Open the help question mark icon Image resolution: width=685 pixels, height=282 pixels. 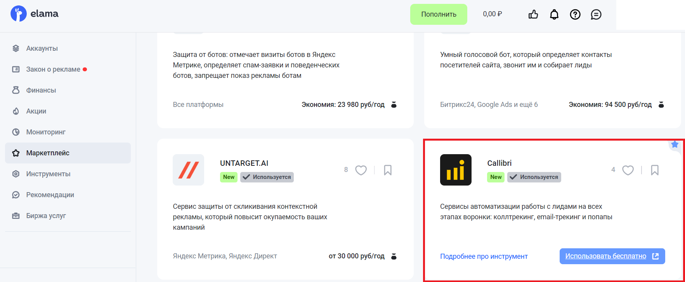[x=575, y=14]
